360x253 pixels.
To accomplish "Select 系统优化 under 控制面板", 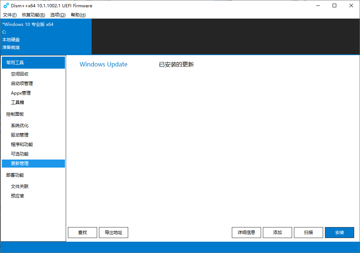I will (x=20, y=126).
